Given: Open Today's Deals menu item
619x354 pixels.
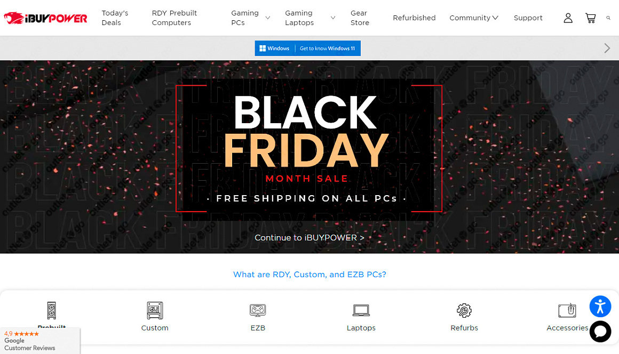Looking at the screenshot, I should (x=115, y=18).
